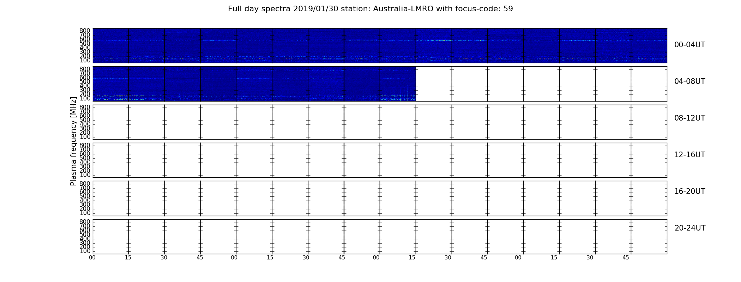Select the empty 12-16UT panel

(x=380, y=160)
